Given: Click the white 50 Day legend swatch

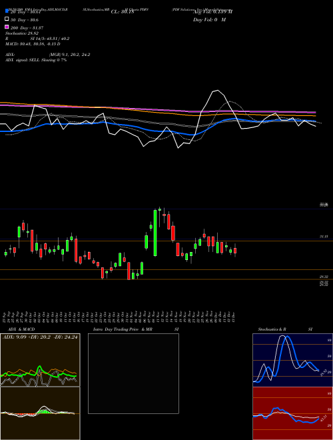Looking at the screenshot, I should pyautogui.click(x=7, y=19).
